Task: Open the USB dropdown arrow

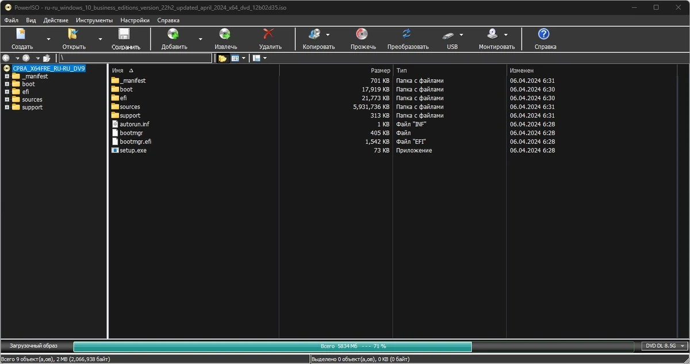Action: click(x=461, y=35)
